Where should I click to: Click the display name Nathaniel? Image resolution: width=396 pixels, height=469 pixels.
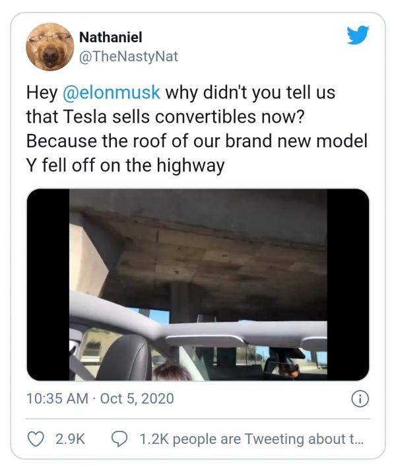pyautogui.click(x=110, y=38)
